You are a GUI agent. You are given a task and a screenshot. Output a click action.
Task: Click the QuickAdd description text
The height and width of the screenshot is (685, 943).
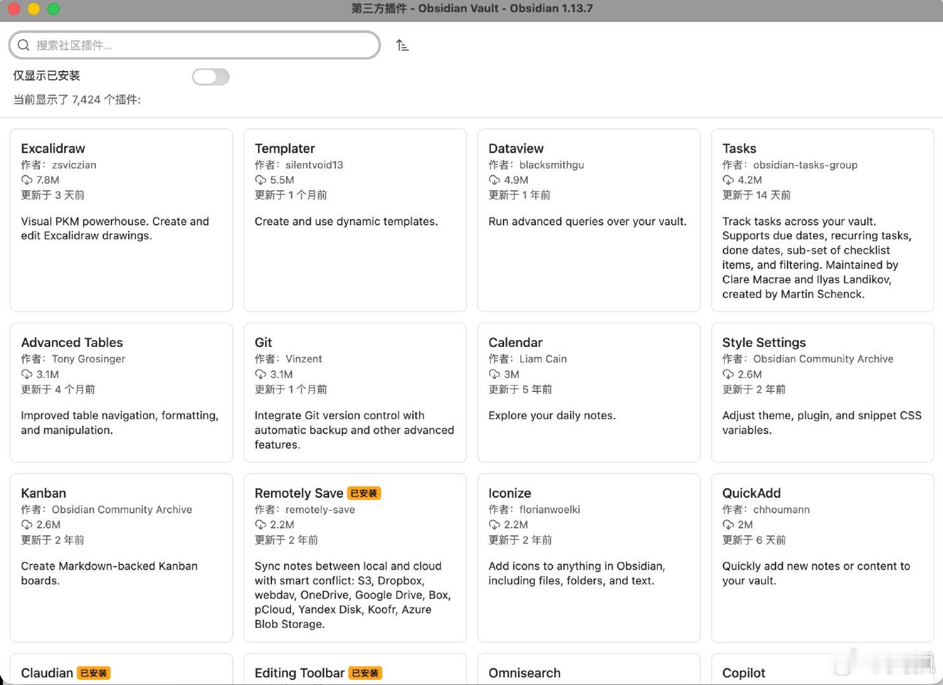816,573
